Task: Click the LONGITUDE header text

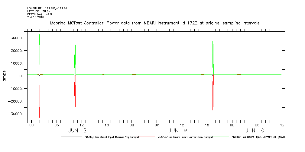Action: tap(47, 8)
